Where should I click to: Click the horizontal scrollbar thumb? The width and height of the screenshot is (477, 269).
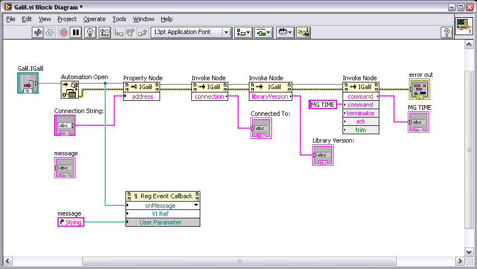pyautogui.click(x=239, y=261)
